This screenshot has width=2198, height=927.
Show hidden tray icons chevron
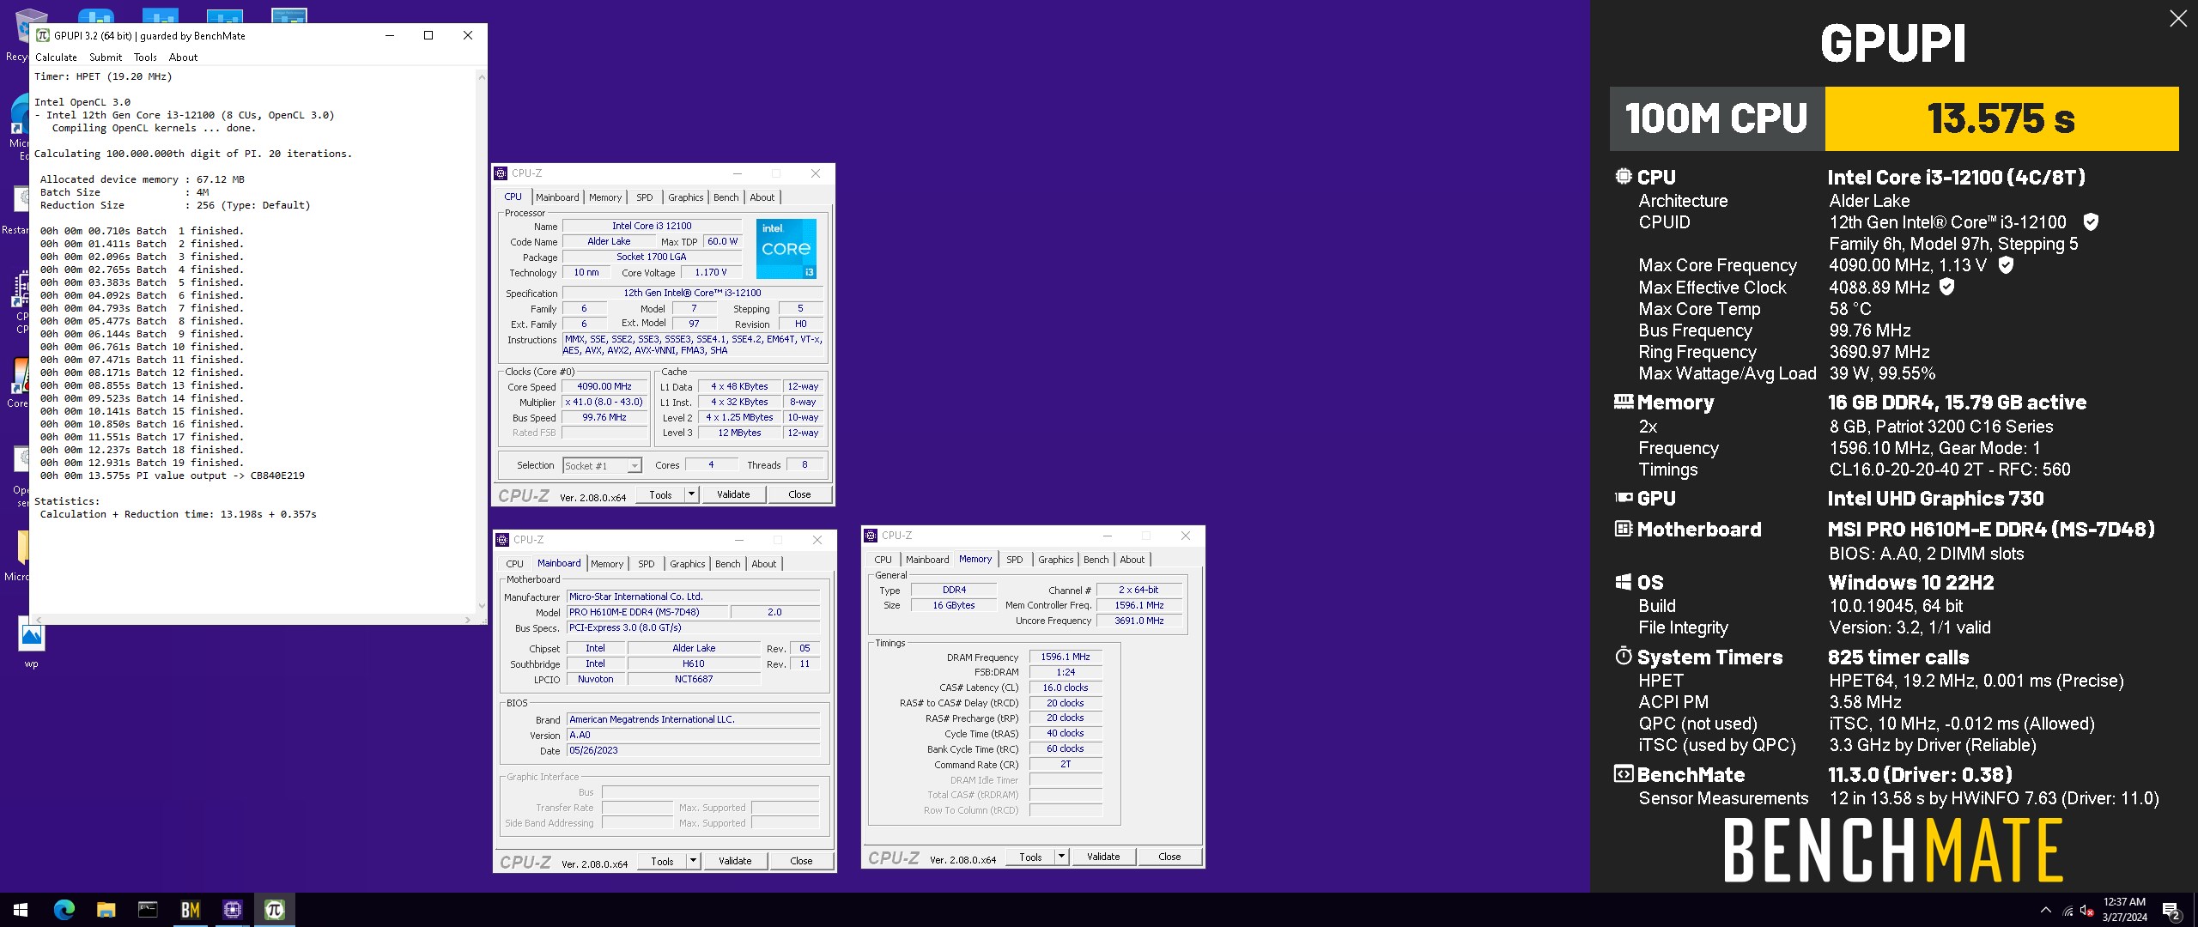pos(2045,911)
